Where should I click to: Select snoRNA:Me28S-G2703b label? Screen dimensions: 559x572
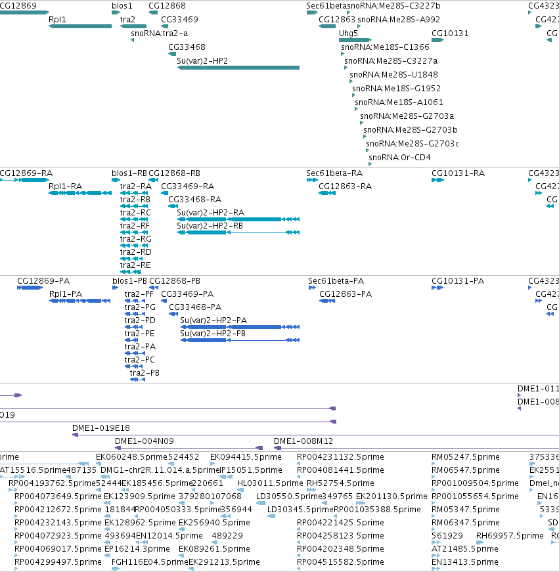pyautogui.click(x=411, y=131)
